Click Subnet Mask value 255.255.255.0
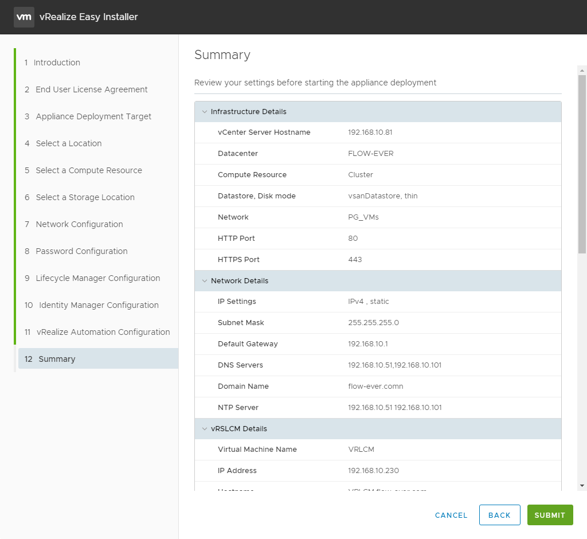 tap(373, 323)
